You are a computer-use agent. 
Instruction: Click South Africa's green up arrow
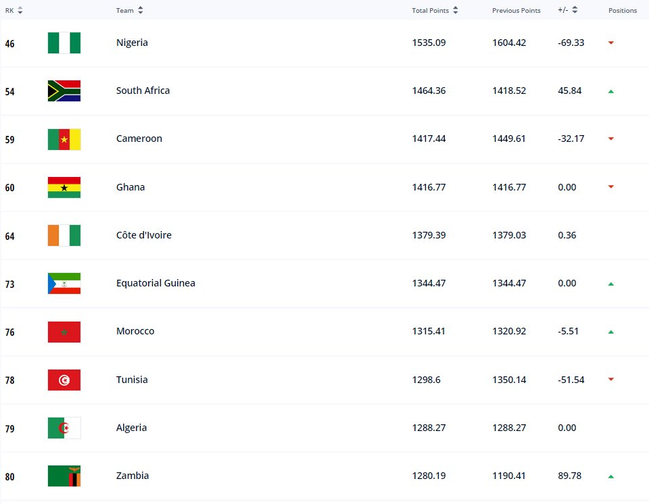point(611,91)
